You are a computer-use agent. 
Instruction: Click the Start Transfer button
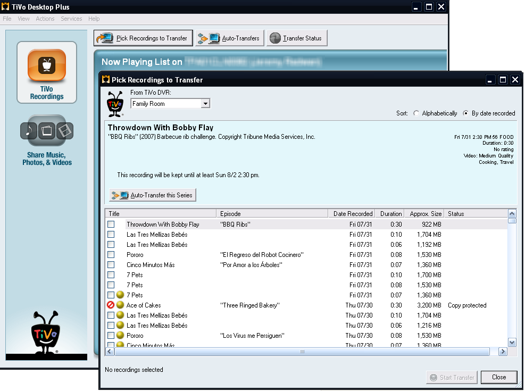point(452,377)
